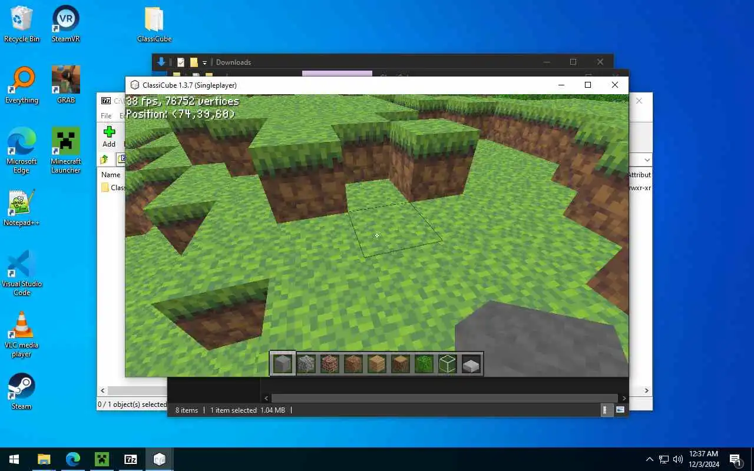Viewport: 754px width, 471px height.
Task: Select GRAB desktop shortcut
Action: (x=66, y=85)
